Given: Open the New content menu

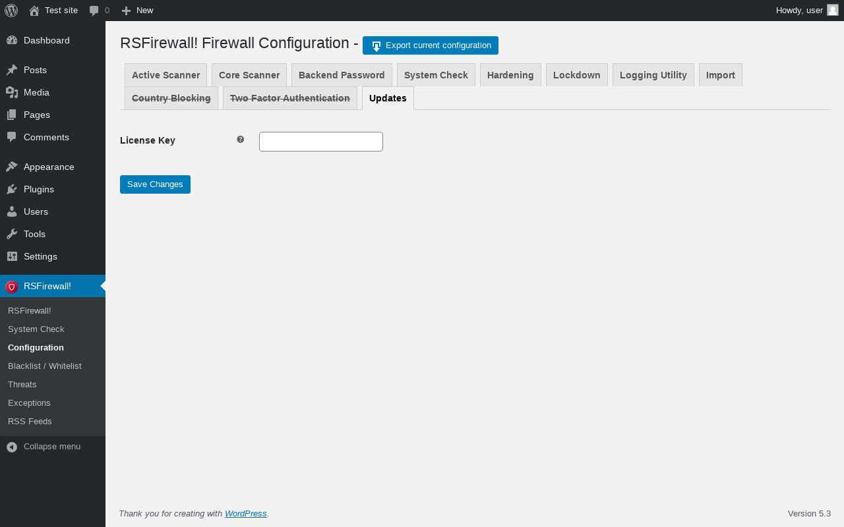Looking at the screenshot, I should 137,11.
